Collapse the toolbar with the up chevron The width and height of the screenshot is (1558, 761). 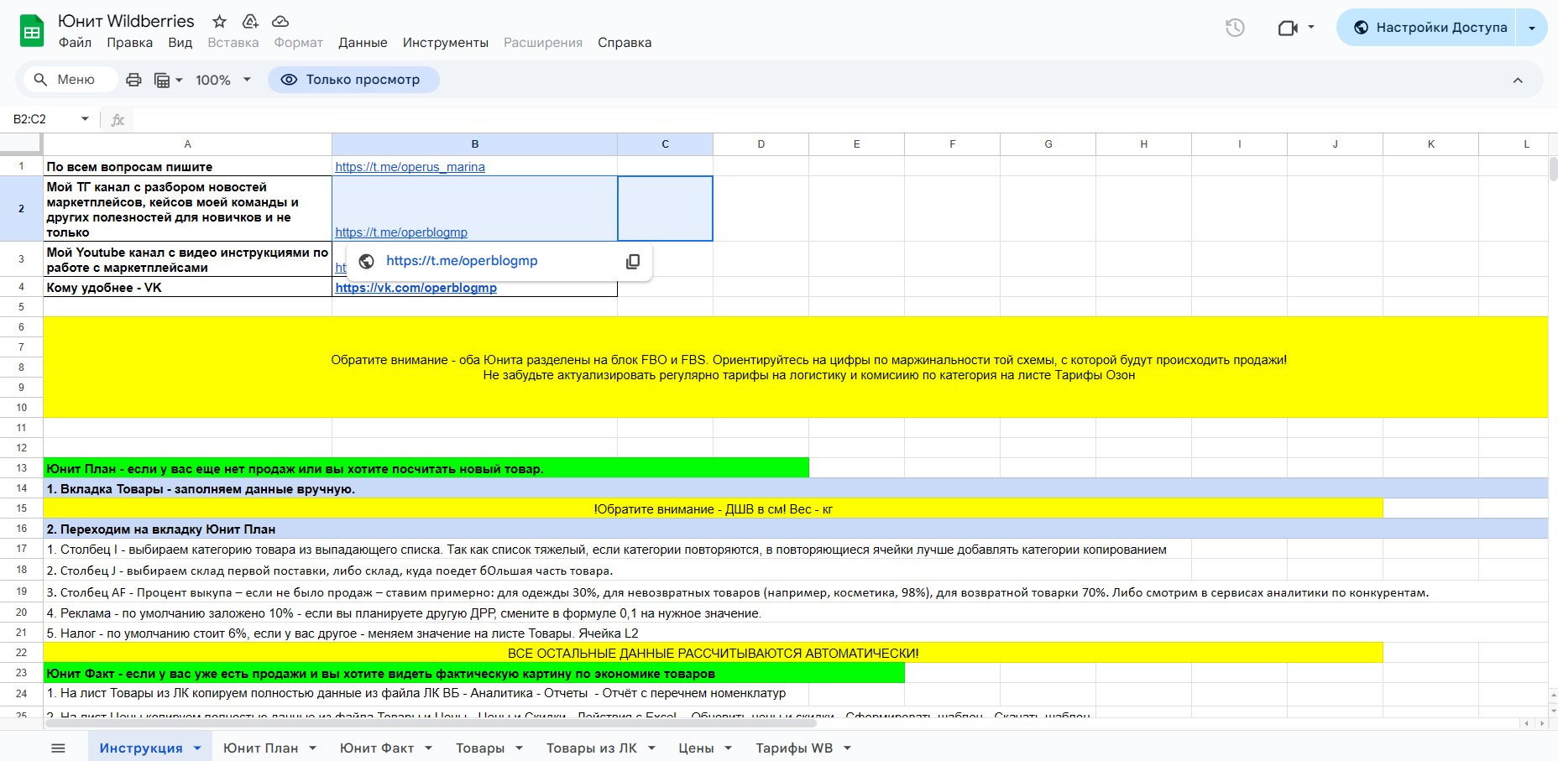tap(1518, 81)
